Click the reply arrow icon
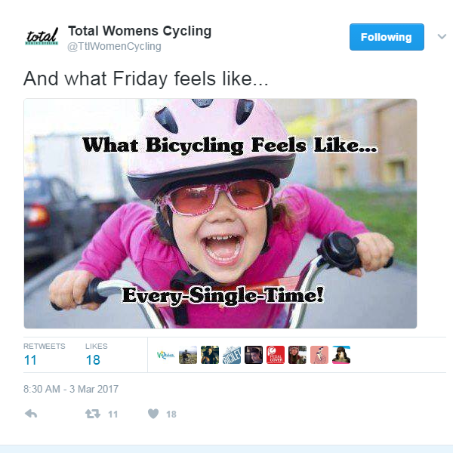This screenshot has width=453, height=453. pyautogui.click(x=31, y=414)
